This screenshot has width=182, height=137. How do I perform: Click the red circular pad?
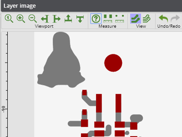[x=113, y=63]
